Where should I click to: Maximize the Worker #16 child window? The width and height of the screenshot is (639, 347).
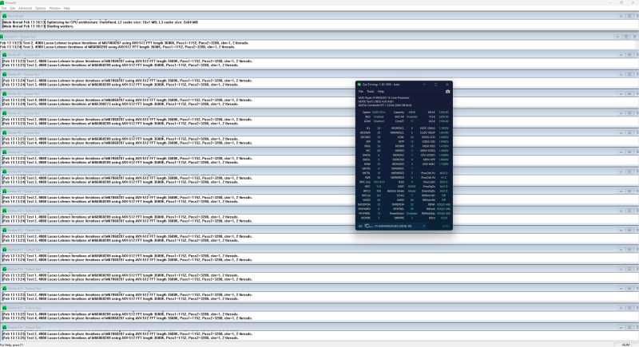click(629, 328)
